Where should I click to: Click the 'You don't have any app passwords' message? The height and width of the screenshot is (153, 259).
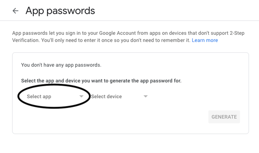point(61,65)
